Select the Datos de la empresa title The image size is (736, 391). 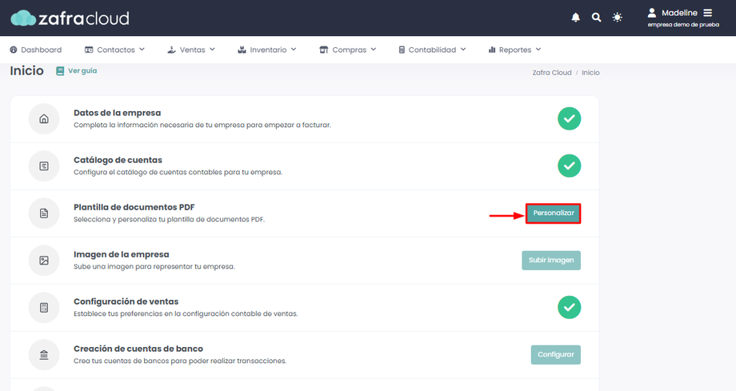pyautogui.click(x=117, y=113)
